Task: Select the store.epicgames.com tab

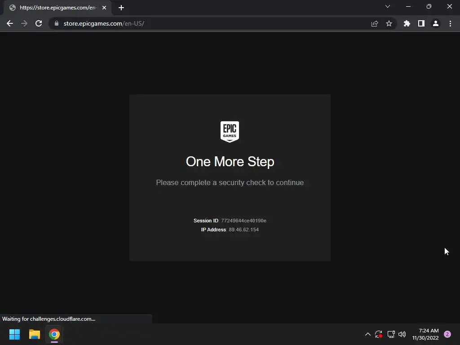Action: pos(58,8)
